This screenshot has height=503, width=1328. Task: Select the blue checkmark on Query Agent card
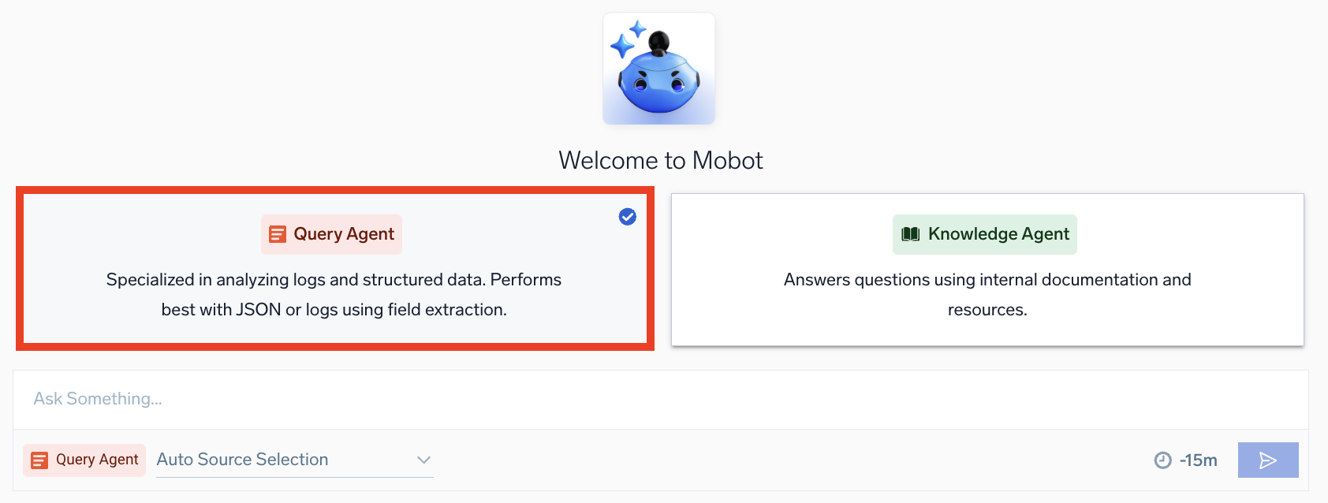(627, 217)
